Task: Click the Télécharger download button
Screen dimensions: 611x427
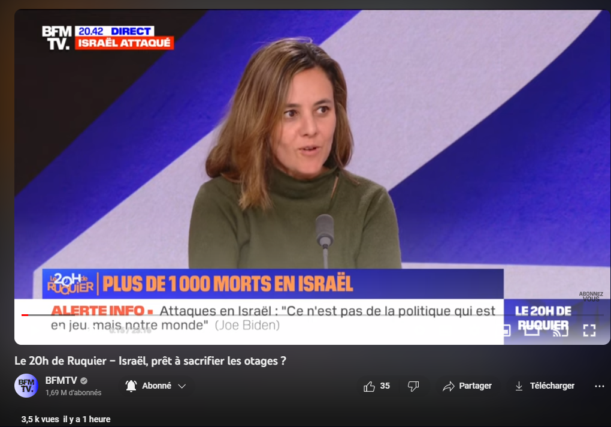Action: 545,386
